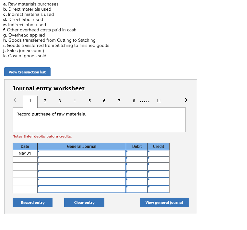Open worksheet tab 4
Screen dimensions: 247x230
pyautogui.click(x=75, y=101)
